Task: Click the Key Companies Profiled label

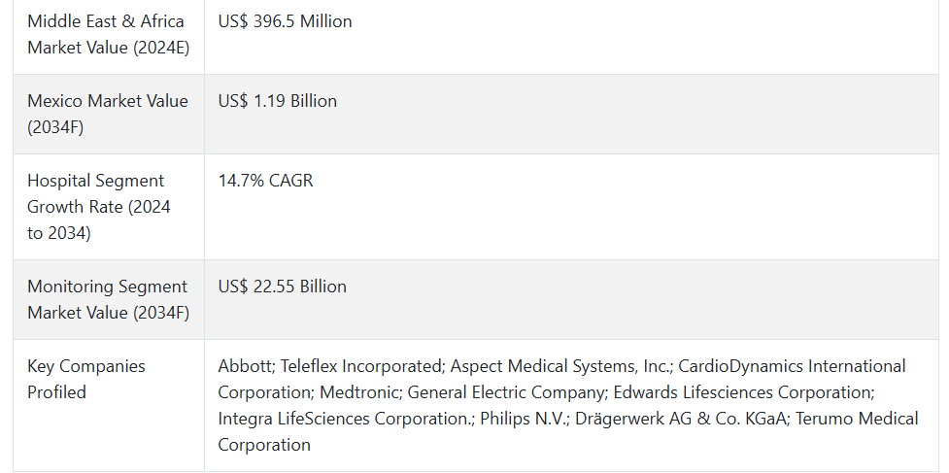Action: [x=86, y=379]
